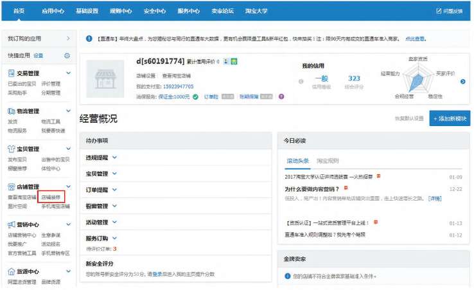Click the 交易管理 section icon
Image resolution: width=474 pixels, height=290 pixels.
point(12,73)
